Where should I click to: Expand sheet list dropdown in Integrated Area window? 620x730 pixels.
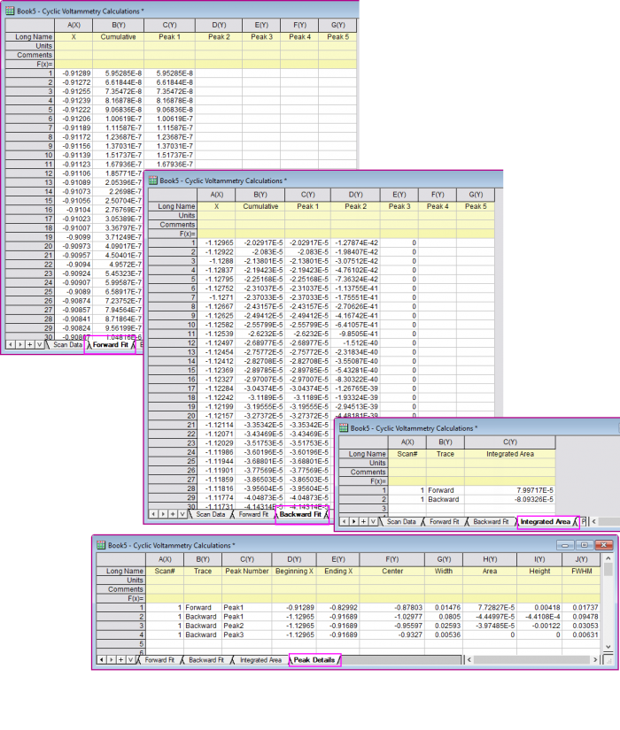pos(373,522)
